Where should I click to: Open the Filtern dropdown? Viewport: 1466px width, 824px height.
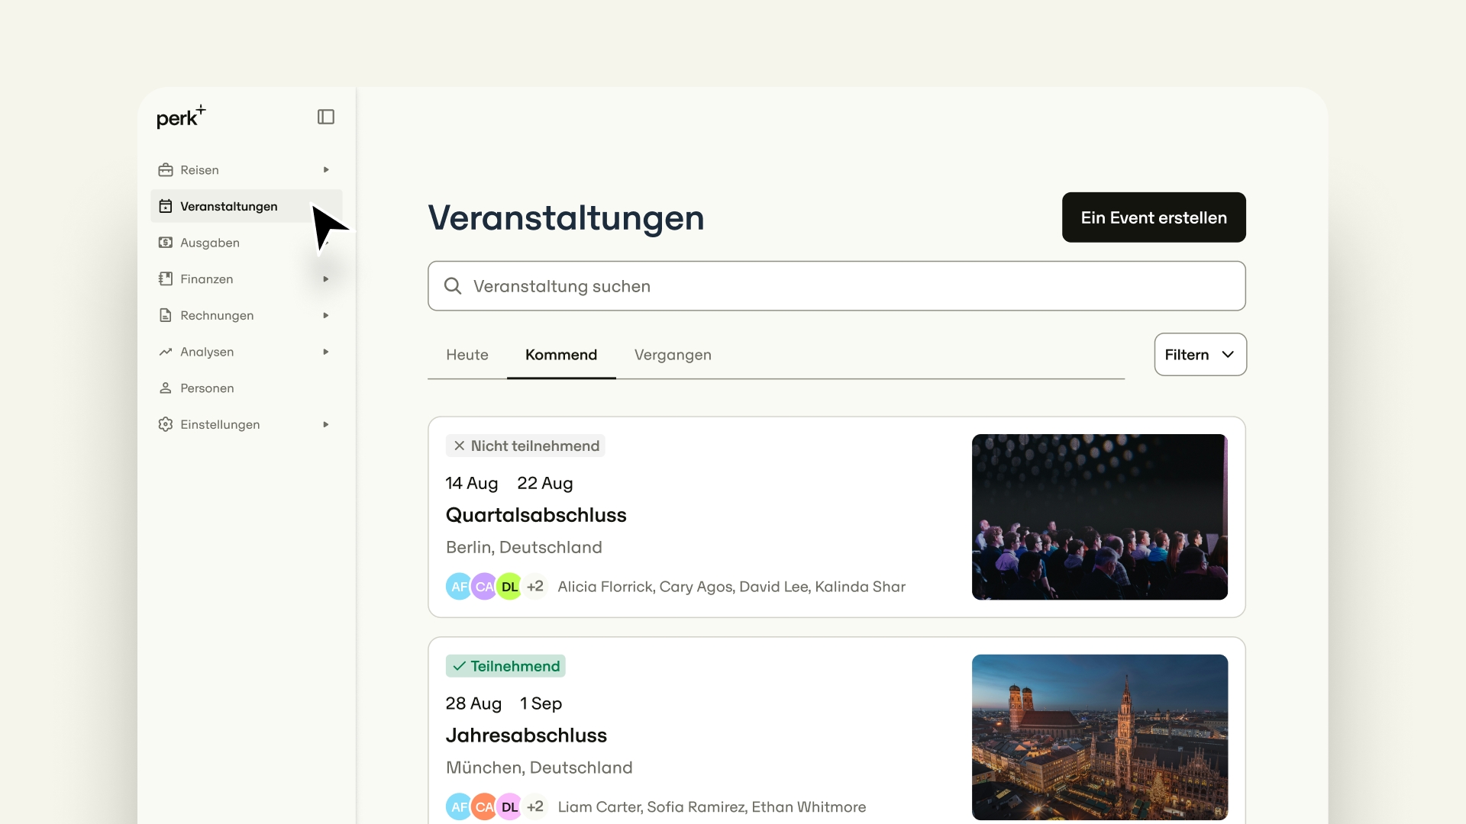pyautogui.click(x=1200, y=354)
